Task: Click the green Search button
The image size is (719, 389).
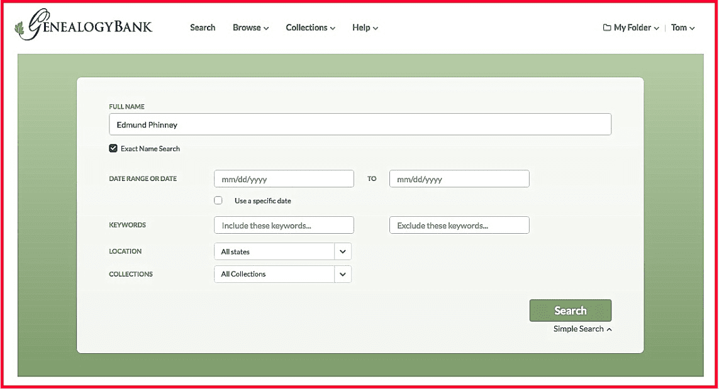Action: tap(571, 310)
